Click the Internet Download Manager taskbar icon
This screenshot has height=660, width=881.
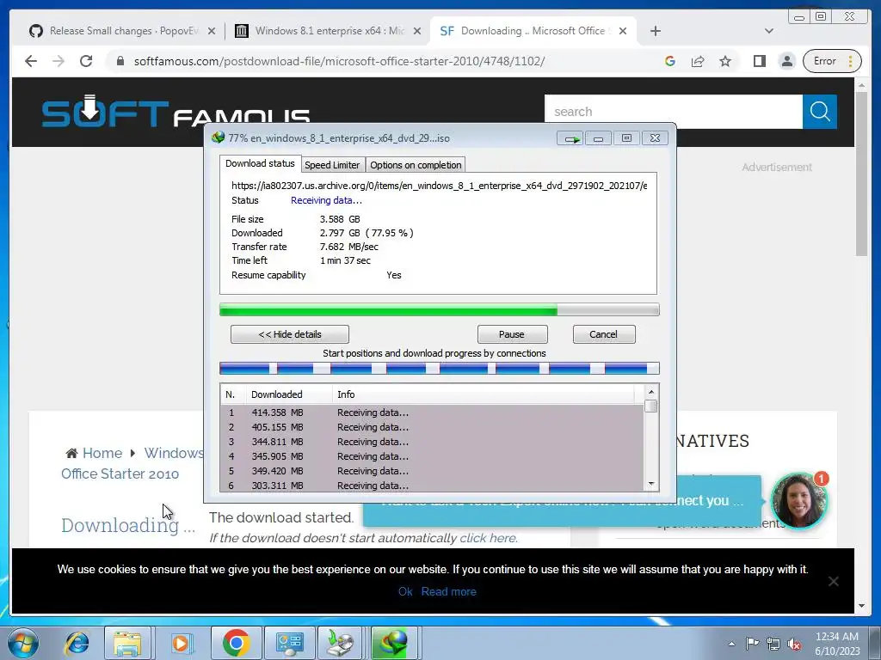(394, 643)
